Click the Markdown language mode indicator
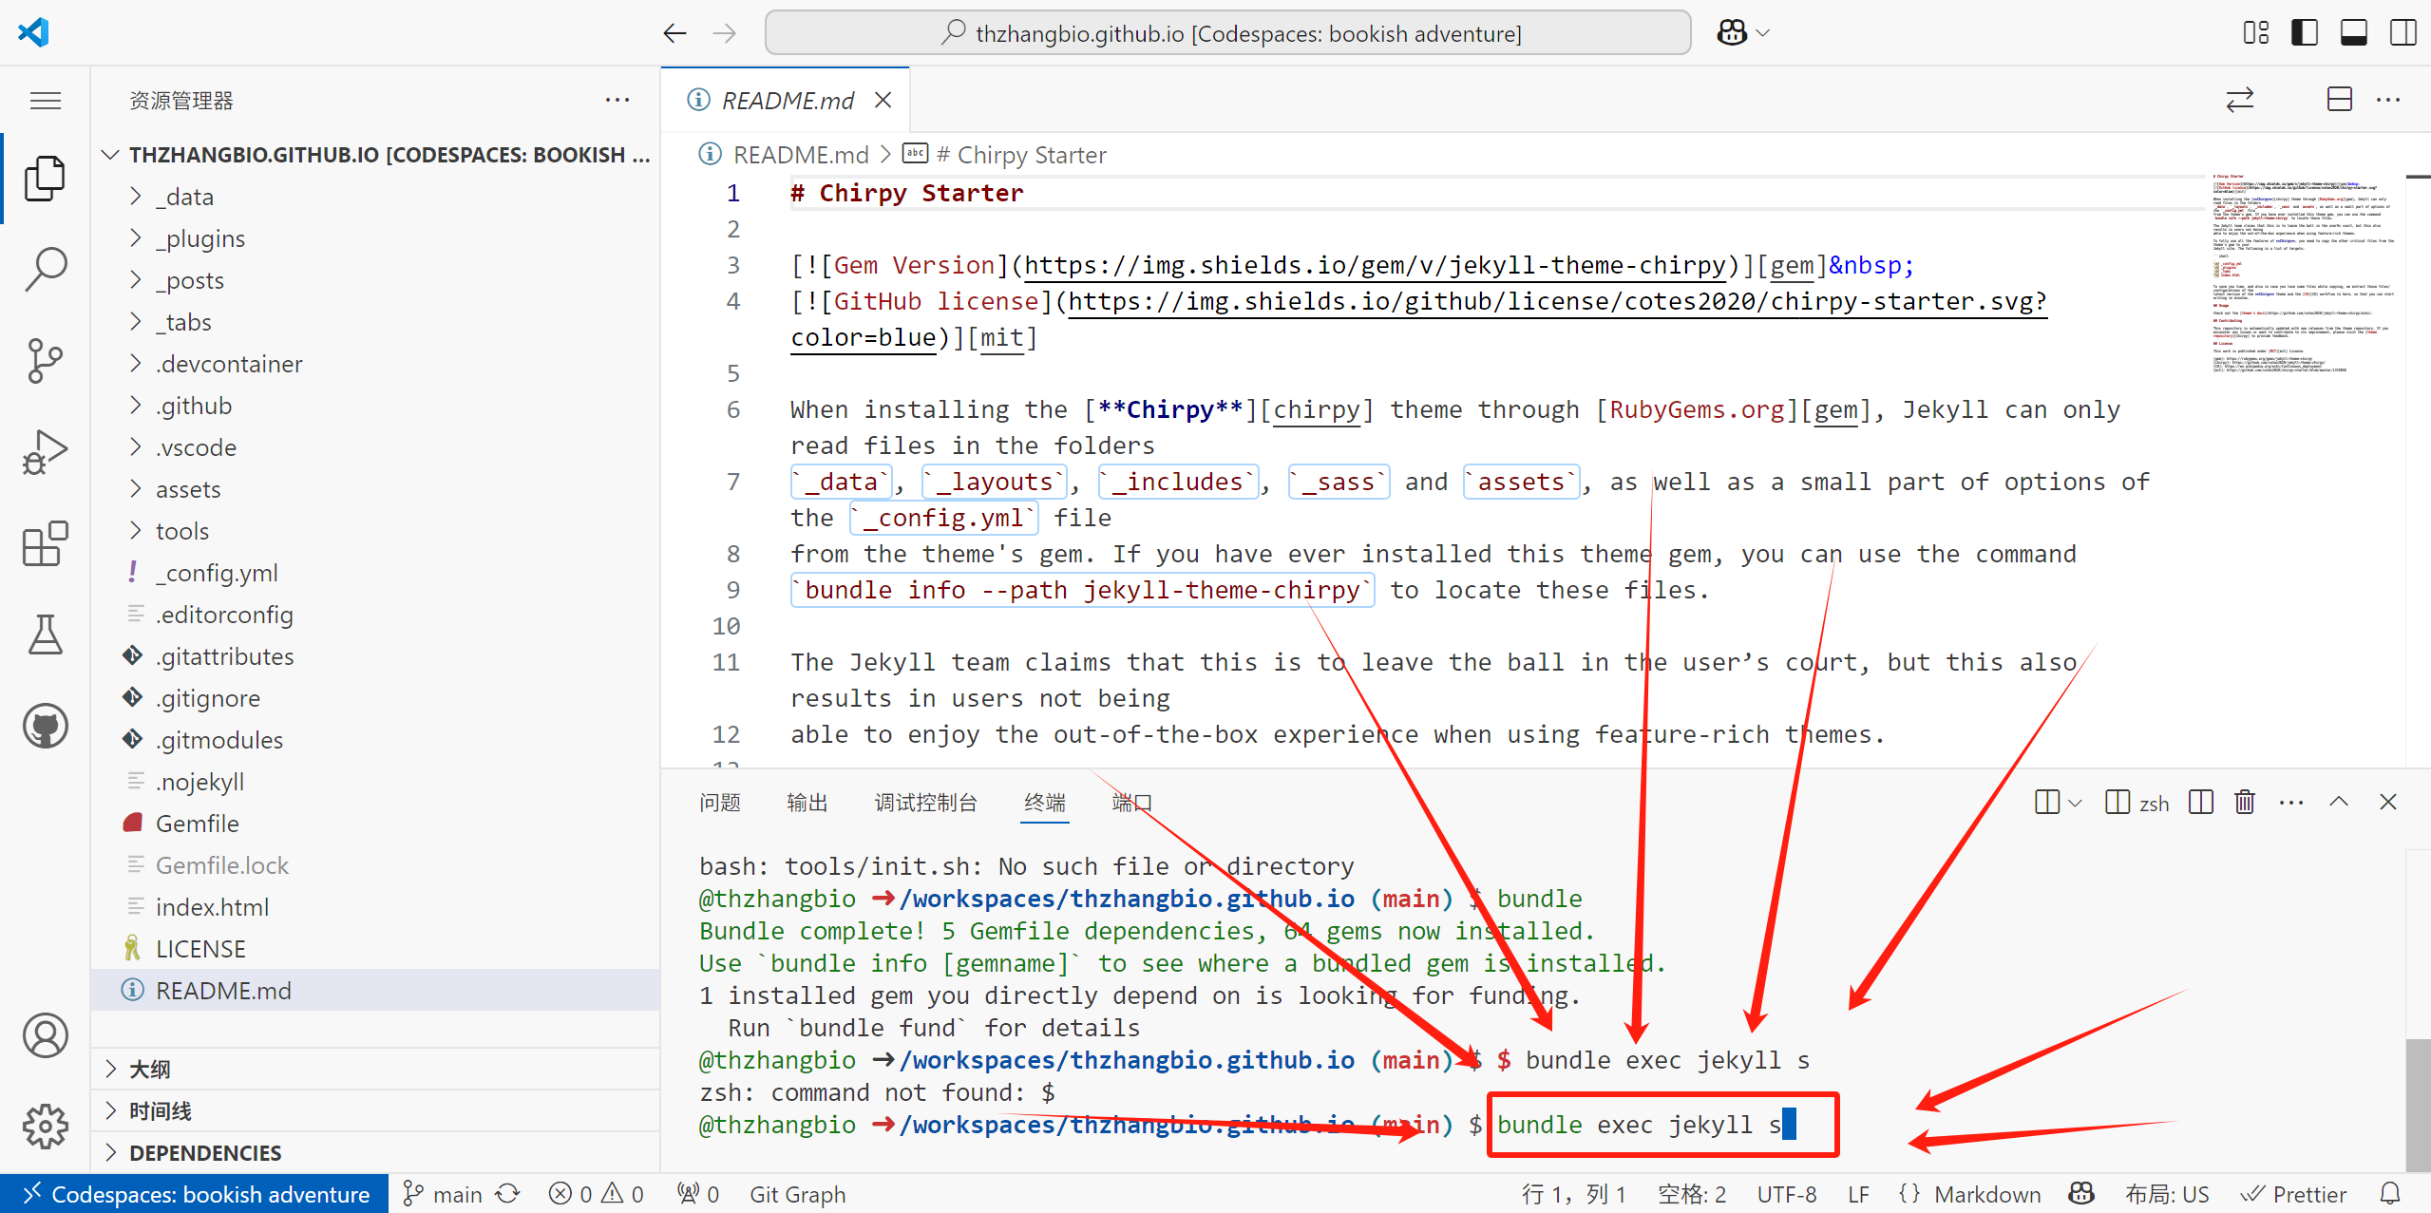Image resolution: width=2431 pixels, height=1213 pixels. (x=1986, y=1194)
